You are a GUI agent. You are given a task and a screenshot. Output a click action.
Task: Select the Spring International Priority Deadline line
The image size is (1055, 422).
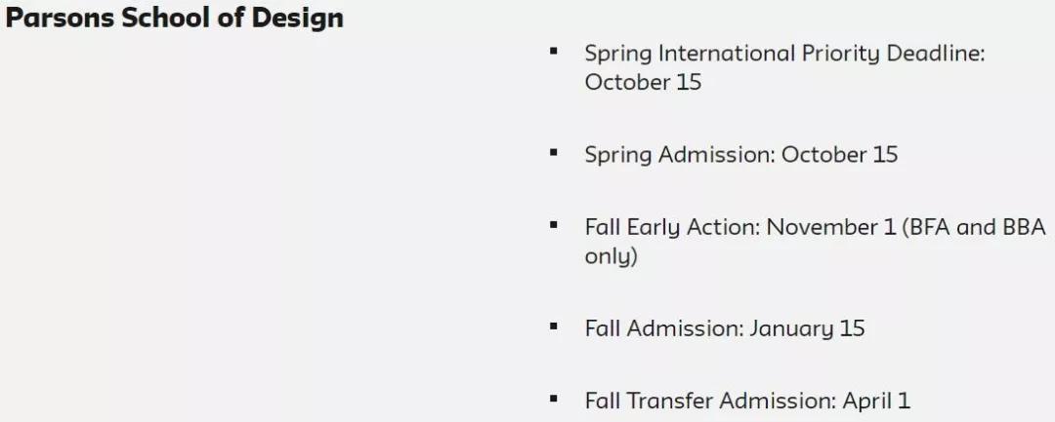tap(784, 54)
